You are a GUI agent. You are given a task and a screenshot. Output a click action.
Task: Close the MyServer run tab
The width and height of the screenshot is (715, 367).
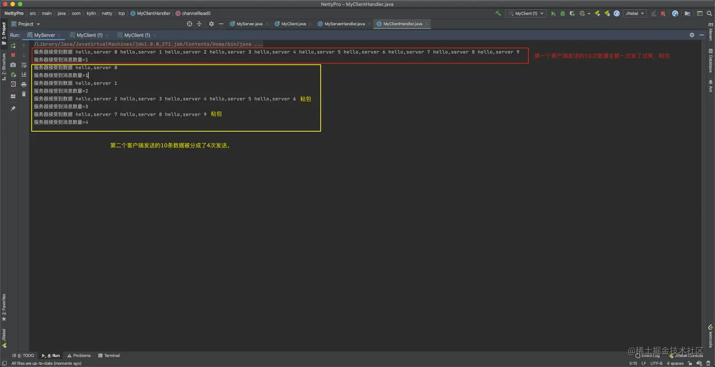click(59, 35)
